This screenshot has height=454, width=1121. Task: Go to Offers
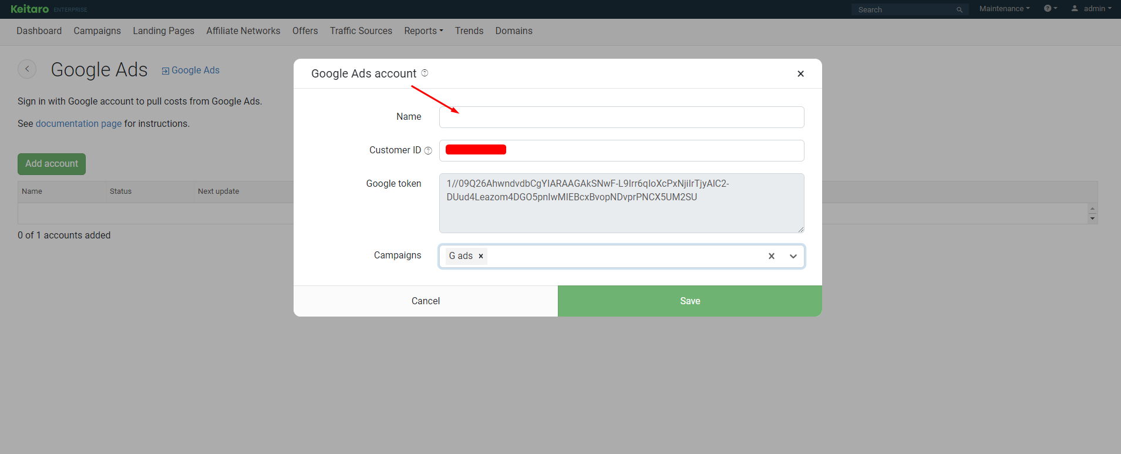pyautogui.click(x=305, y=31)
